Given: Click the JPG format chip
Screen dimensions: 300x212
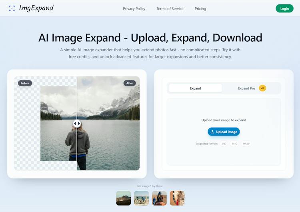Looking at the screenshot, I should pyautogui.click(x=224, y=144).
